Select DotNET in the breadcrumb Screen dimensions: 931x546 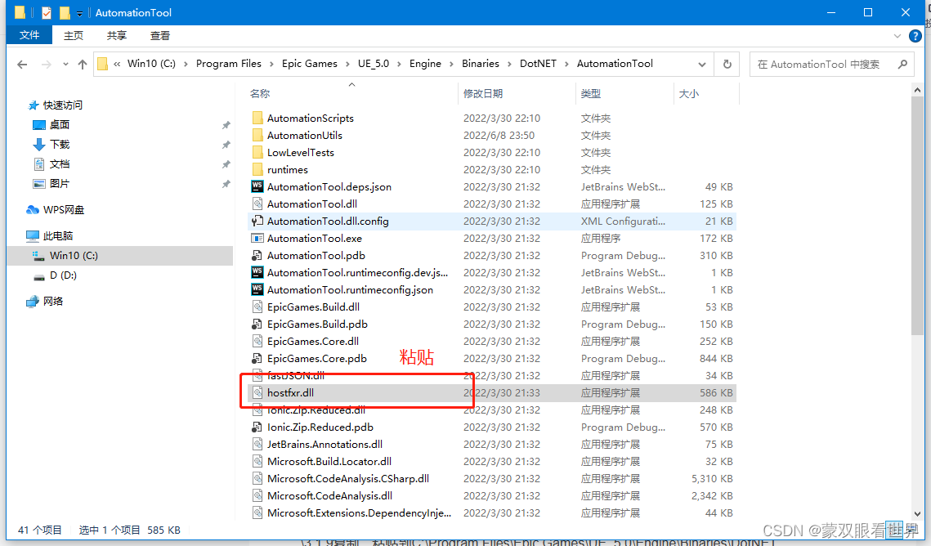coord(538,64)
